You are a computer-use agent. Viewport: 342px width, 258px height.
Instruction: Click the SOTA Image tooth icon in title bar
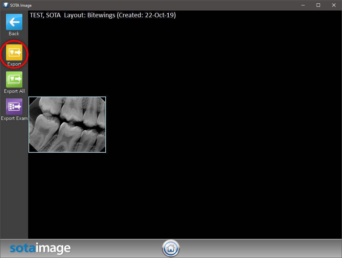(x=5, y=5)
